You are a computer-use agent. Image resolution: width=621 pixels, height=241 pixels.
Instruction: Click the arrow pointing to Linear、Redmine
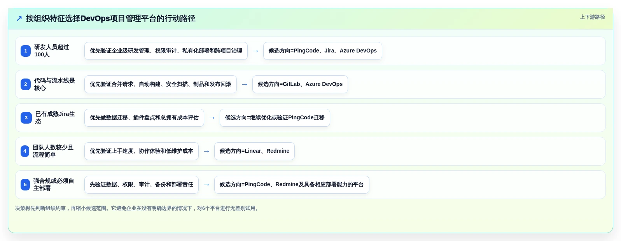(x=206, y=151)
